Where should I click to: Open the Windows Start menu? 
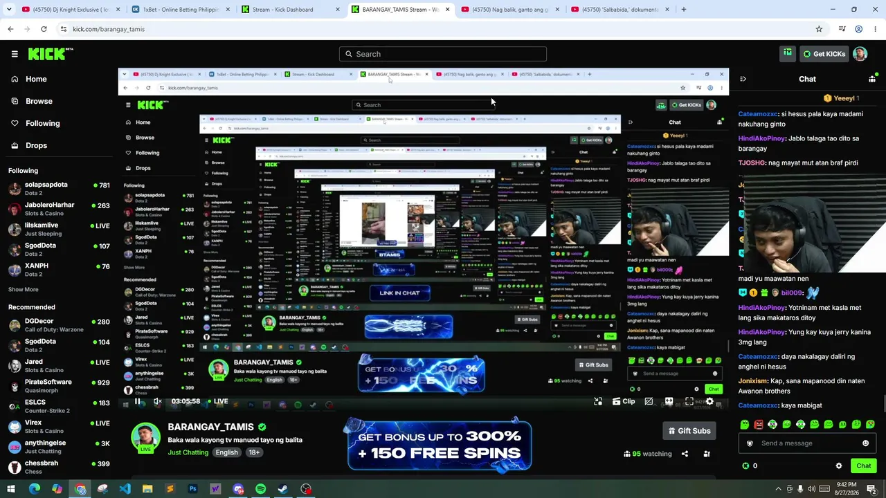click(12, 489)
